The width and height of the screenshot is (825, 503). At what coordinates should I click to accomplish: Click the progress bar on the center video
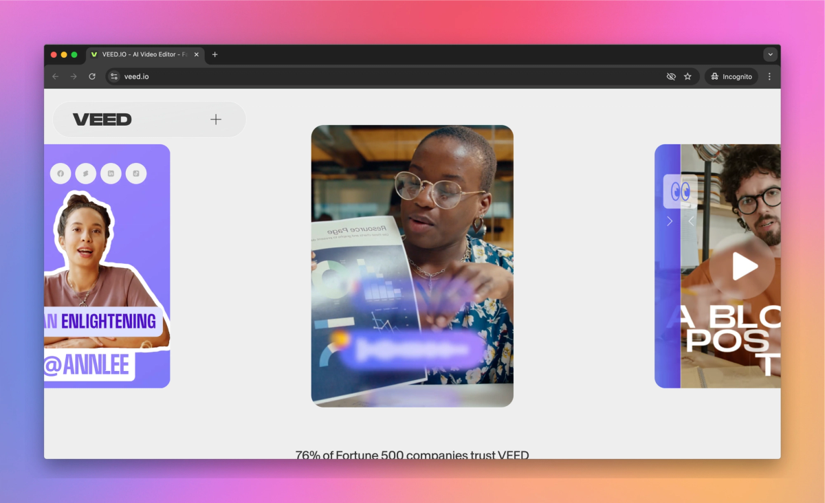pyautogui.click(x=412, y=349)
